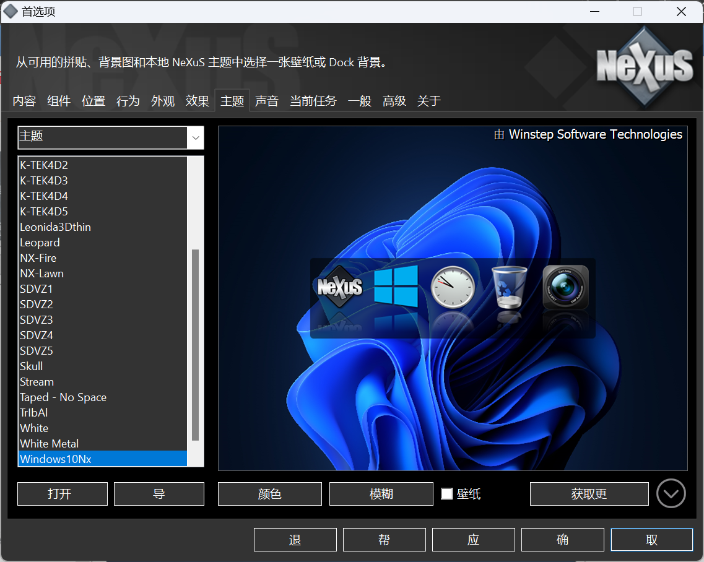Click the 模糊 button

pyautogui.click(x=381, y=493)
